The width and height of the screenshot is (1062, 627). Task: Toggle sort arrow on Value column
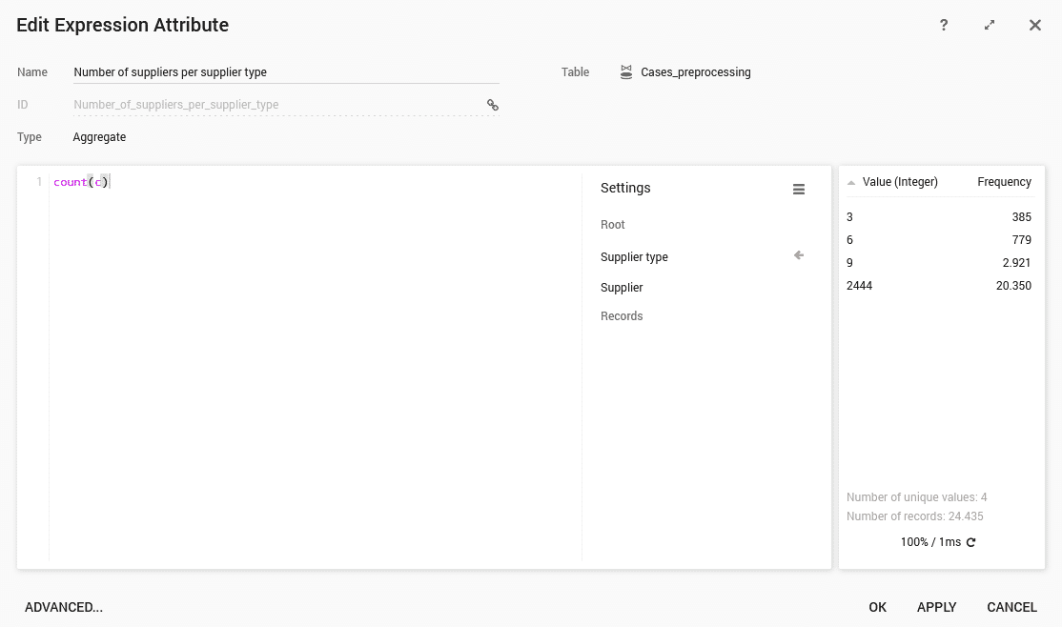tap(851, 182)
